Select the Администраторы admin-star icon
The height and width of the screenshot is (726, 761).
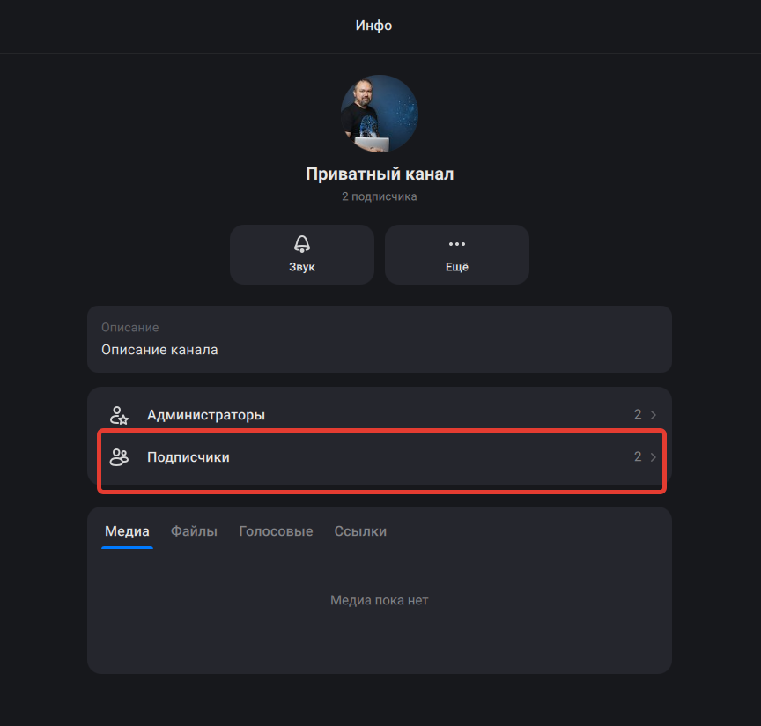[119, 414]
